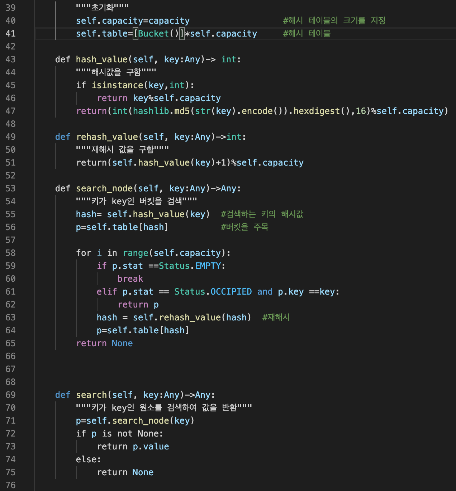Click the "키가 key인 원소를 검색하여 값을 반환" docstring
This screenshot has height=491, width=456.
[164, 408]
